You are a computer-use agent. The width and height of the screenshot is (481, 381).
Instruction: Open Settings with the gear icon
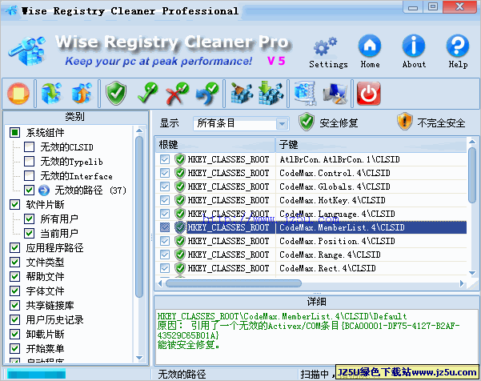(x=325, y=46)
